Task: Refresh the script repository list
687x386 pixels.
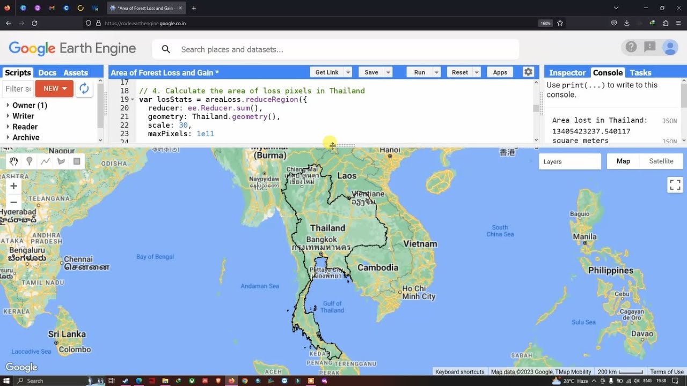Action: click(84, 88)
